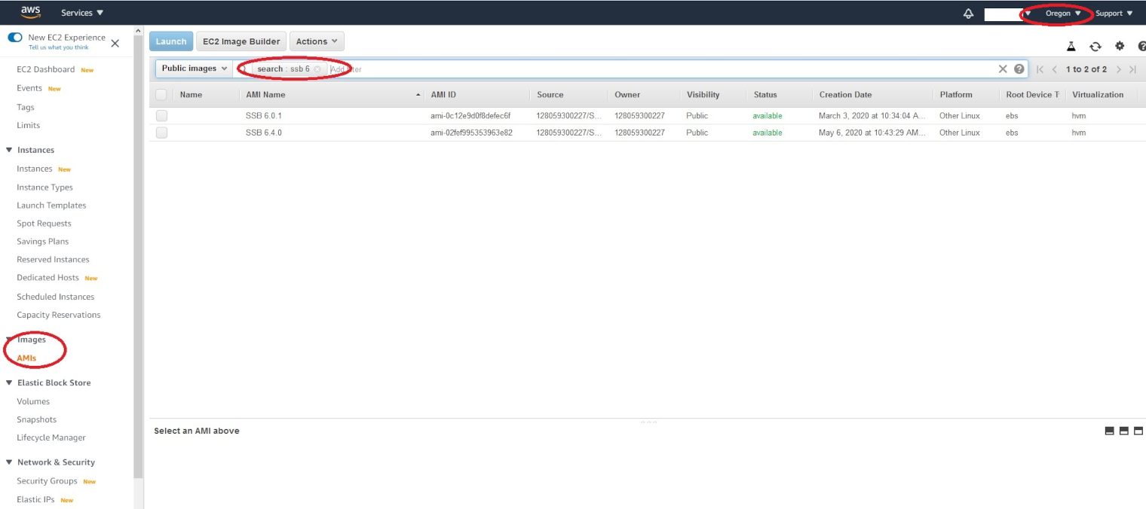This screenshot has width=1146, height=509.
Task: Maximize the details pane
Action: [x=1138, y=431]
